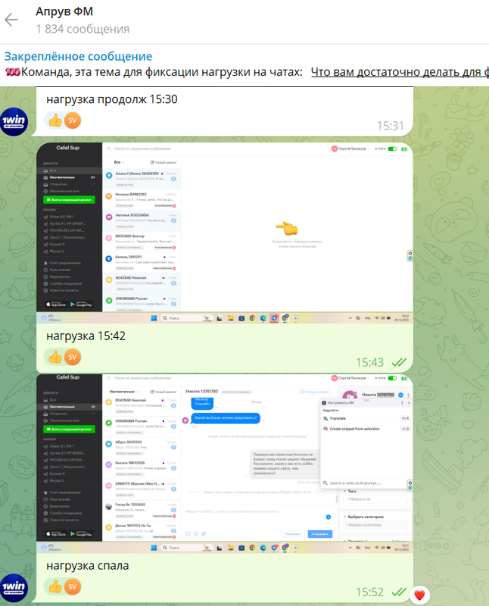Click the AI prompt search field in the нагрузка спала screenshot
The height and width of the screenshot is (606, 489).
(x=365, y=483)
